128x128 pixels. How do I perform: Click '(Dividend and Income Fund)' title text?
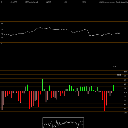pyautogui.click(x=110, y=2)
